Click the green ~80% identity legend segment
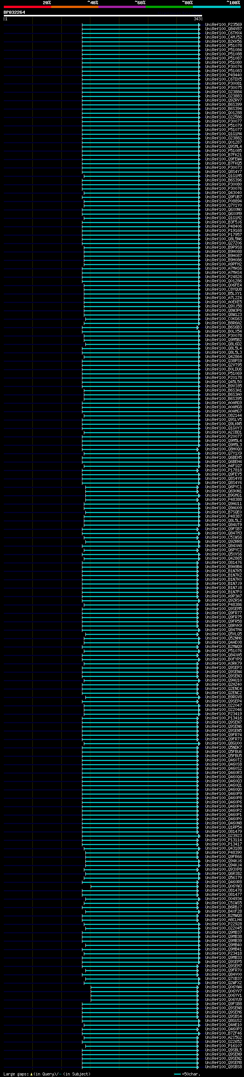244x1077 pixels. click(x=169, y=7)
